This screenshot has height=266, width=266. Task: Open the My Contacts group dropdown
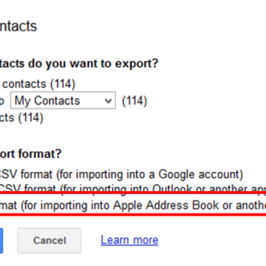[63, 101]
